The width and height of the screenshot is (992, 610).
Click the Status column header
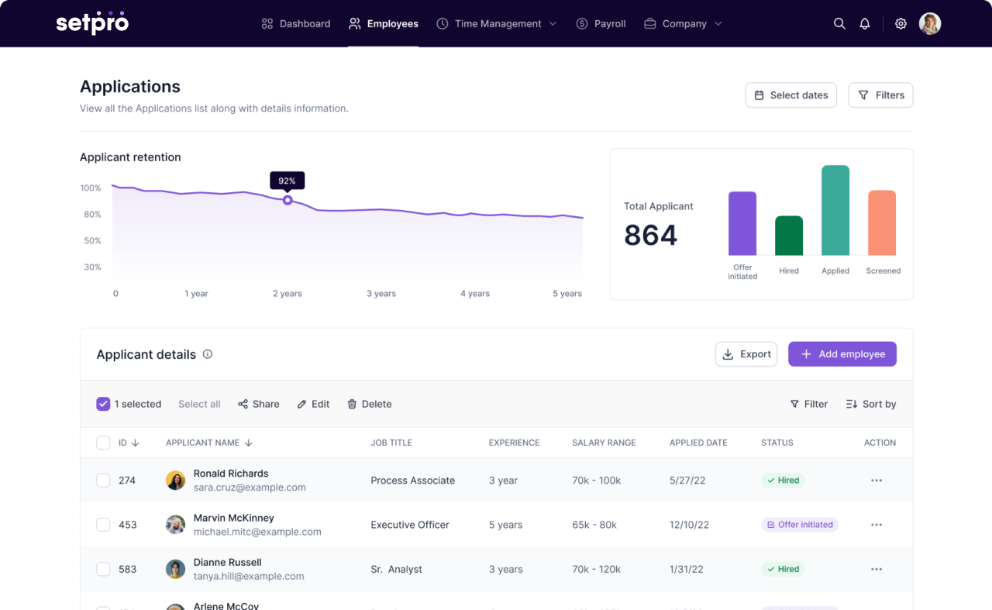[777, 443]
